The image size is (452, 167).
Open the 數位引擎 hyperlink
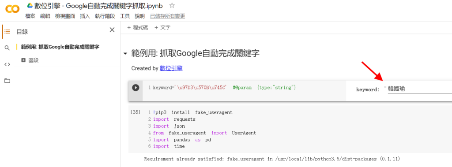(171, 68)
